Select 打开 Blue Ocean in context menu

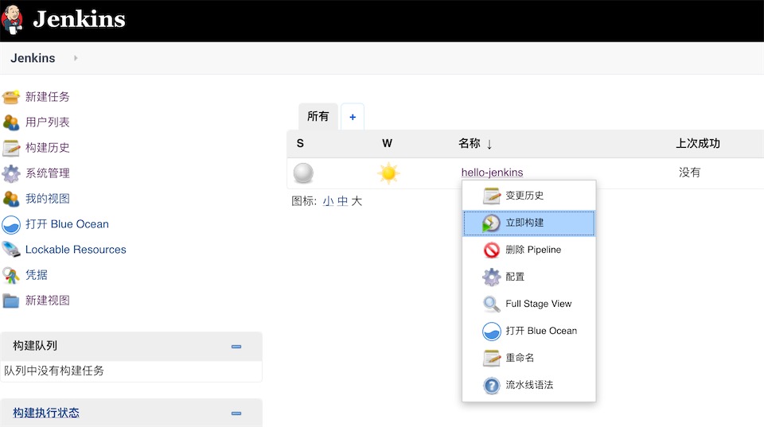tap(528, 331)
